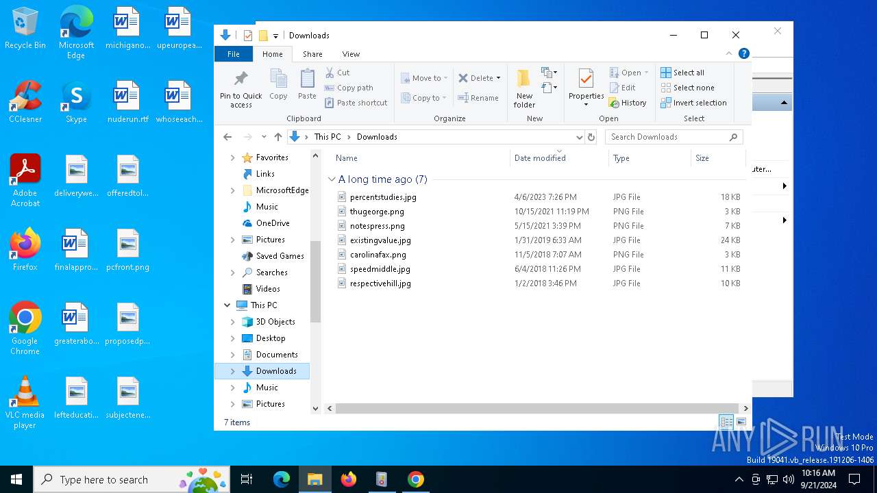Open Customize Quick Access Toolbar dropdown
Image resolution: width=877 pixels, height=493 pixels.
pyautogui.click(x=275, y=36)
